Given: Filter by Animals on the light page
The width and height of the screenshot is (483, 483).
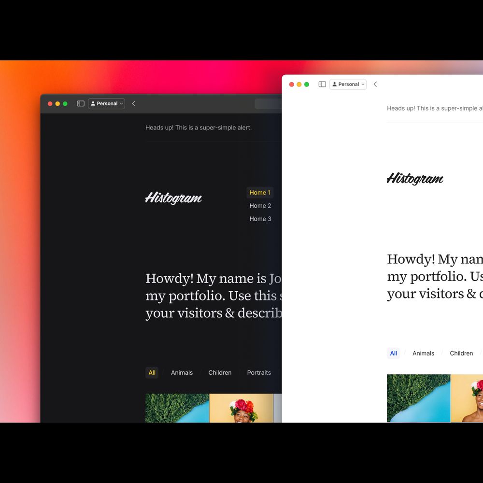Looking at the screenshot, I should (x=423, y=353).
